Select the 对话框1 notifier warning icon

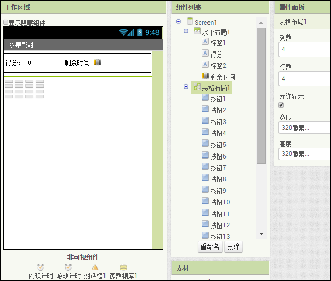95,267
